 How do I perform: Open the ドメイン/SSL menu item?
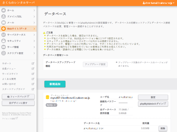coord(18,17)
